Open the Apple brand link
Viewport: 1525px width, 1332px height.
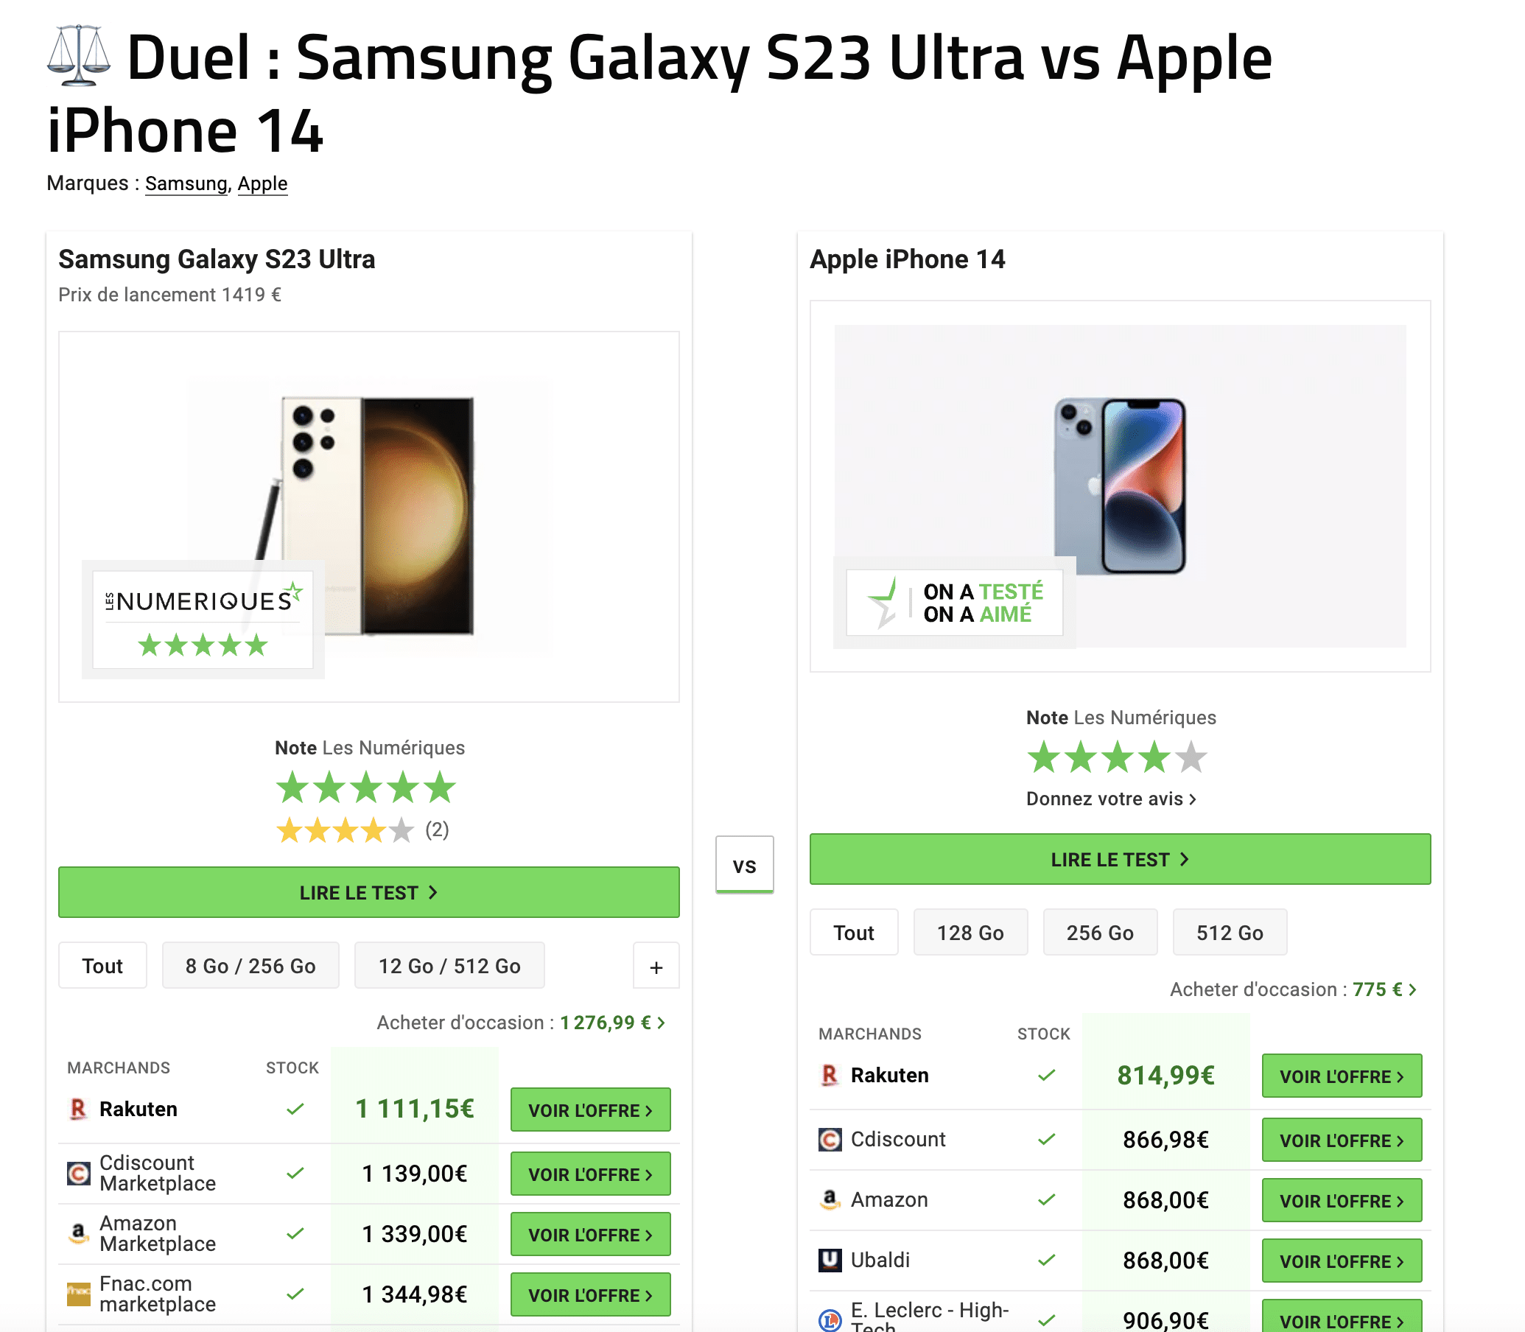262,183
